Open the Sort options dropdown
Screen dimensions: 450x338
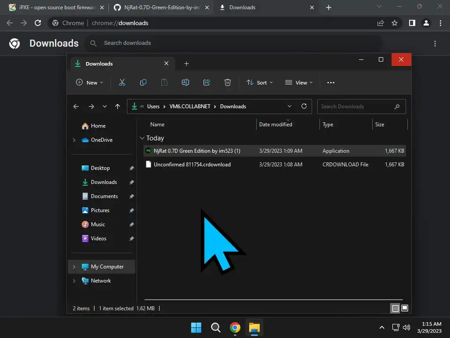(259, 82)
